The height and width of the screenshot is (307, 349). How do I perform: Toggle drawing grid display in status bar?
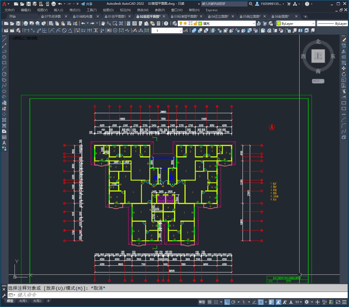pos(210,302)
